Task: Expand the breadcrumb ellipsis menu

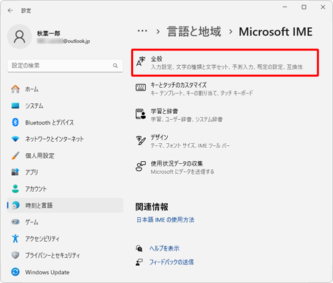Action: (143, 31)
